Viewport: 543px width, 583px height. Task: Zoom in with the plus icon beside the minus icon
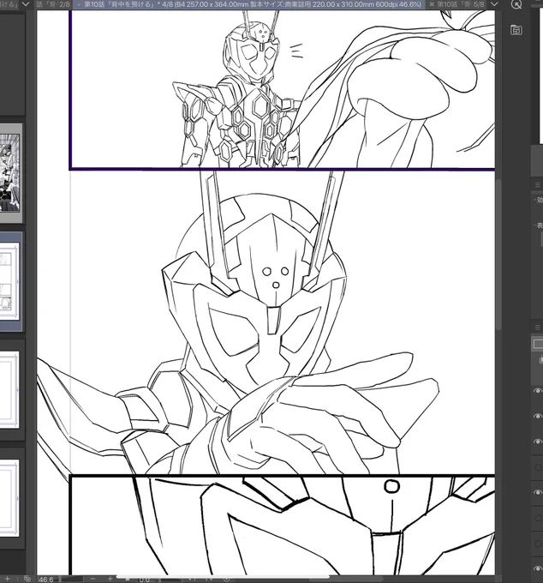point(110,579)
